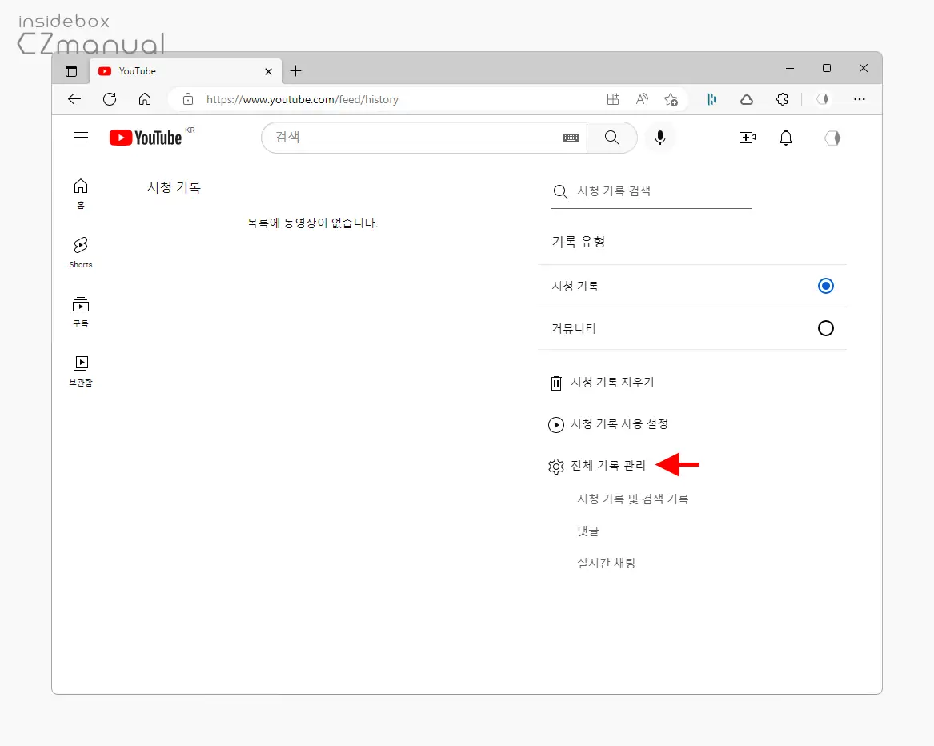Open a new browser tab
Screen dimensions: 934x746
point(295,70)
